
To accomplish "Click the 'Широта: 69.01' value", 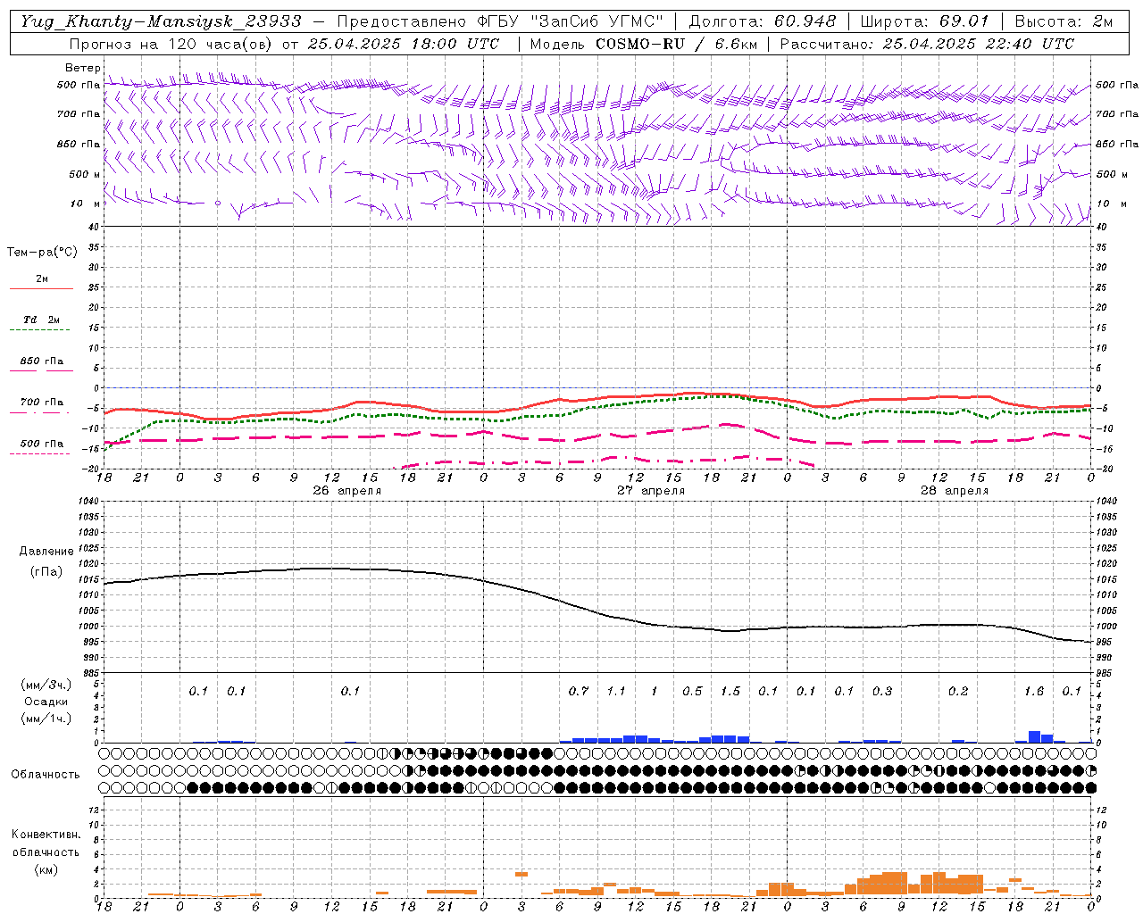I will tap(925, 21).
